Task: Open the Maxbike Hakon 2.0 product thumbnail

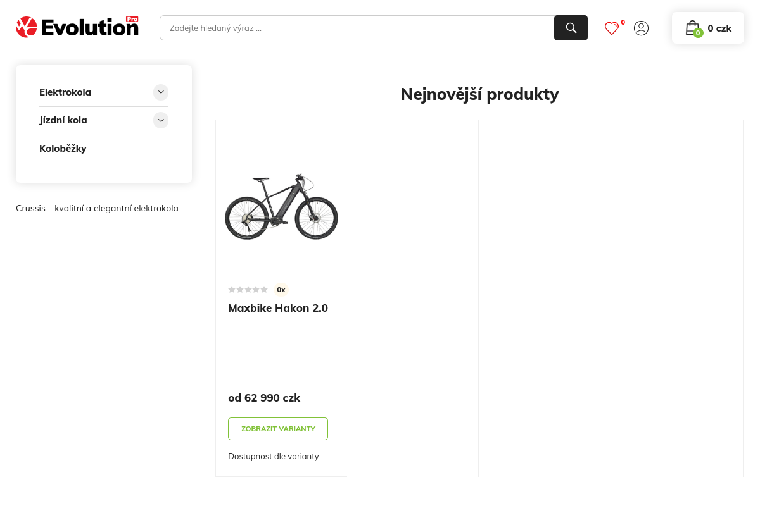Action: click(281, 207)
